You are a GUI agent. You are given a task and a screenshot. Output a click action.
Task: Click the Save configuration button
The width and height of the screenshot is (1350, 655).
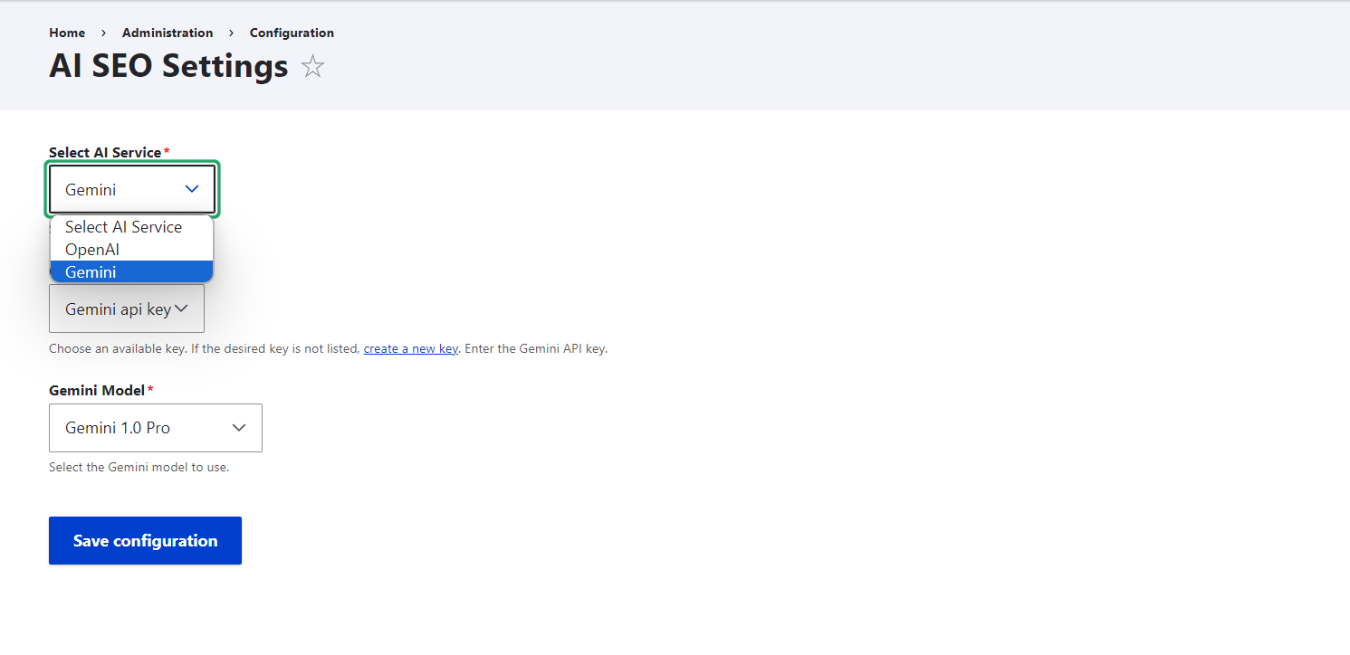pos(145,540)
